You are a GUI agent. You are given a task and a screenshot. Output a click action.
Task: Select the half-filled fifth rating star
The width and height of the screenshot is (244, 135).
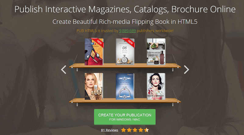146,130
